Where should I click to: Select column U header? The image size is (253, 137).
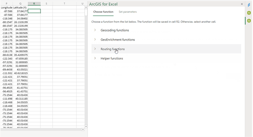82,4
